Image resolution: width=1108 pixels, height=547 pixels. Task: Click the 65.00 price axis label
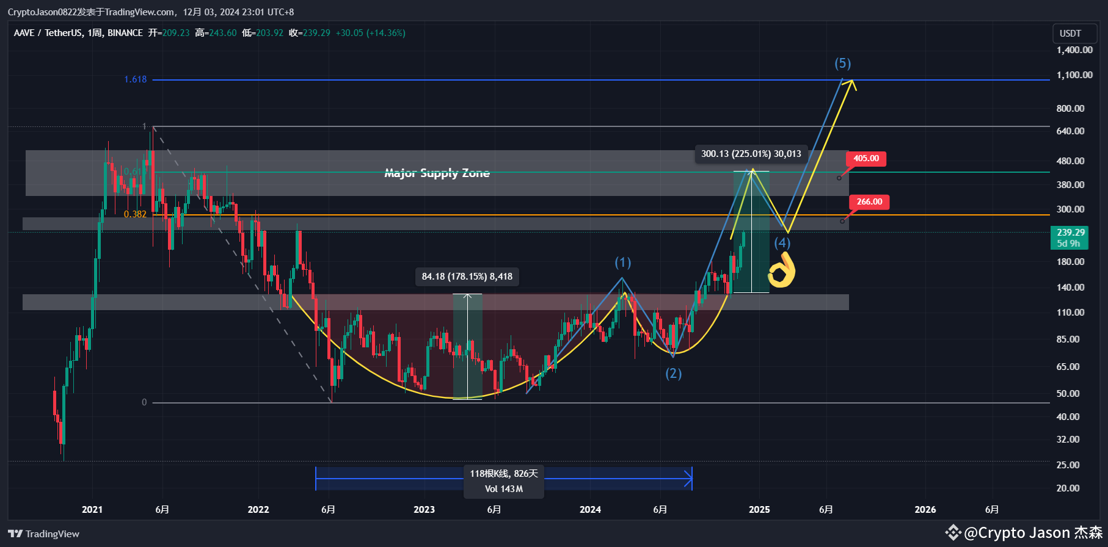tap(1068, 367)
